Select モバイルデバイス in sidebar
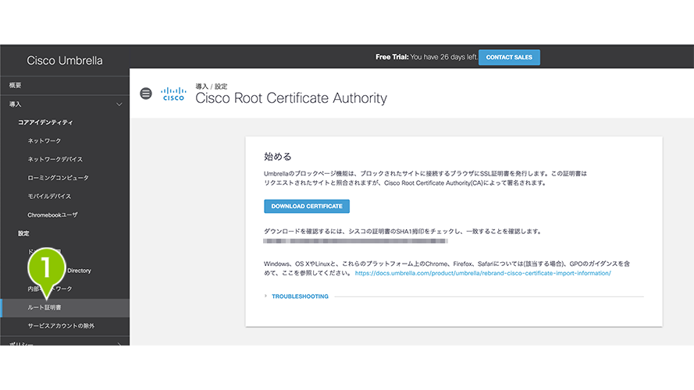The height and width of the screenshot is (390, 694). tap(49, 197)
